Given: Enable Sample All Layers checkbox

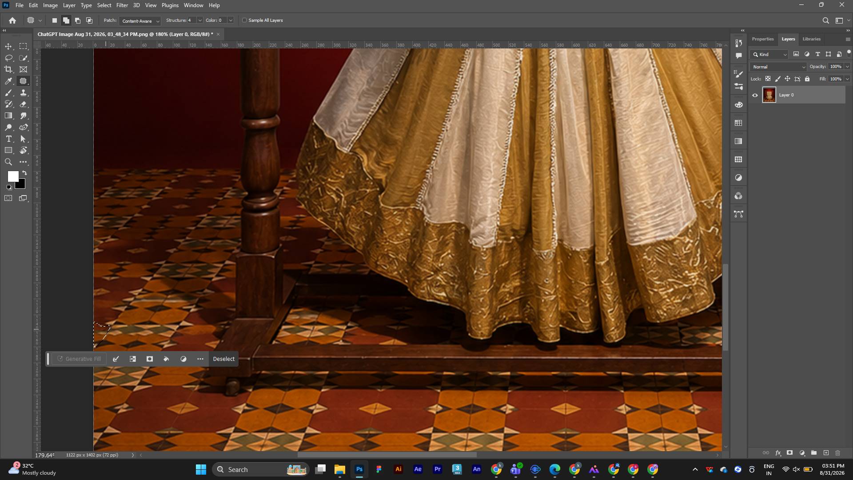Looking at the screenshot, I should [x=244, y=20].
